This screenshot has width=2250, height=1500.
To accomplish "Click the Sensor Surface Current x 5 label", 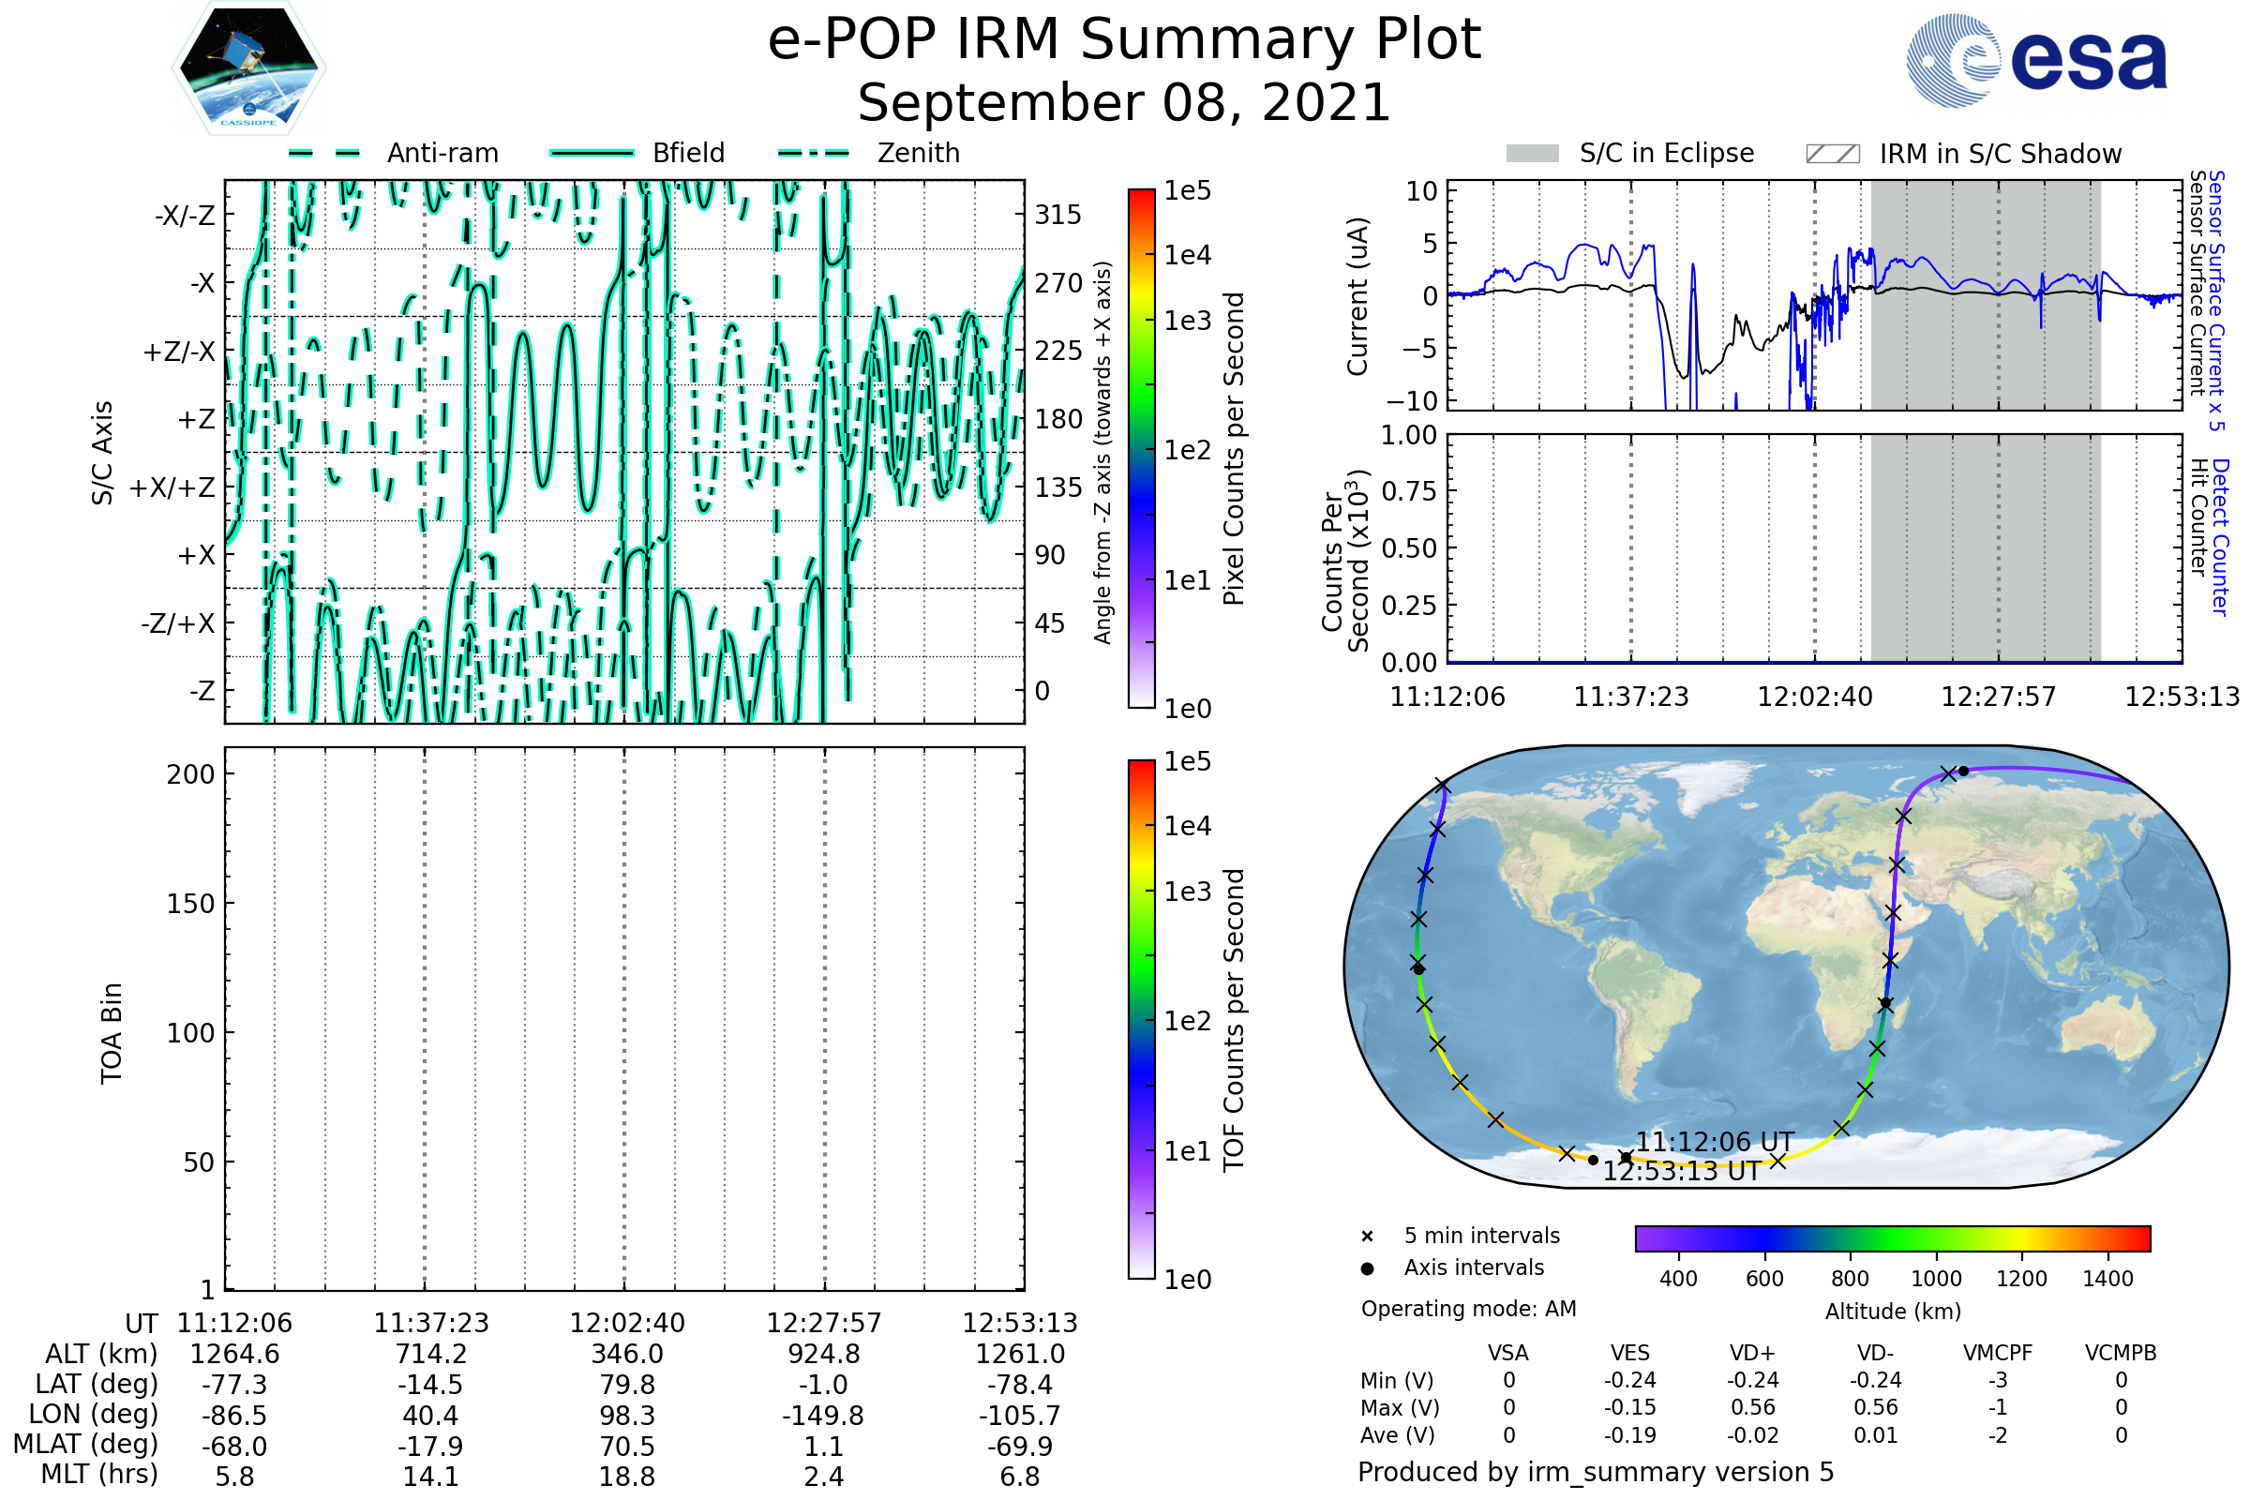I will (x=2217, y=299).
